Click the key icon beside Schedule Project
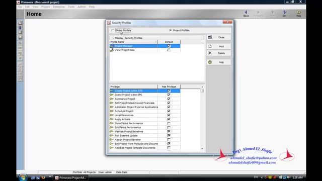 click(112, 111)
